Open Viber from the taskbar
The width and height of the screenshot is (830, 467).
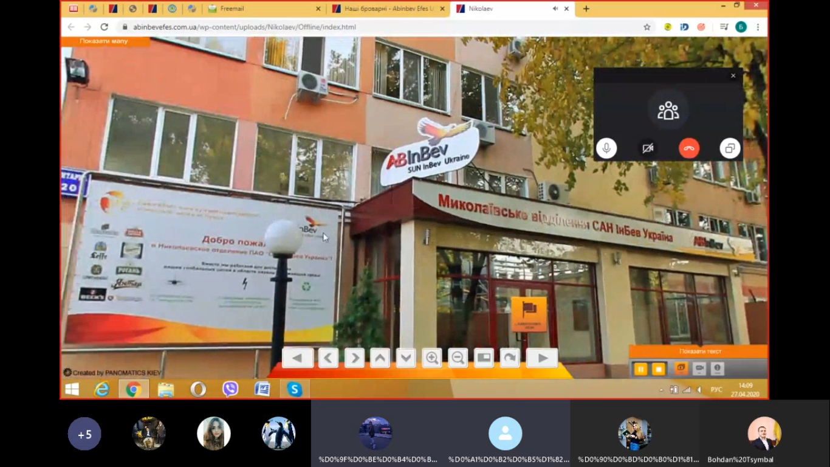pos(230,389)
